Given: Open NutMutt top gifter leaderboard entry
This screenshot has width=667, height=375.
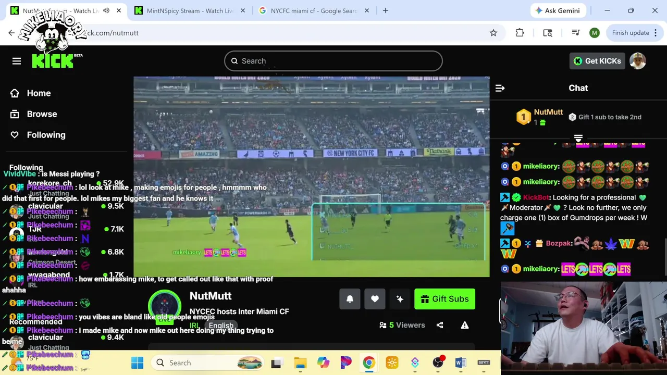Looking at the screenshot, I should [x=539, y=117].
